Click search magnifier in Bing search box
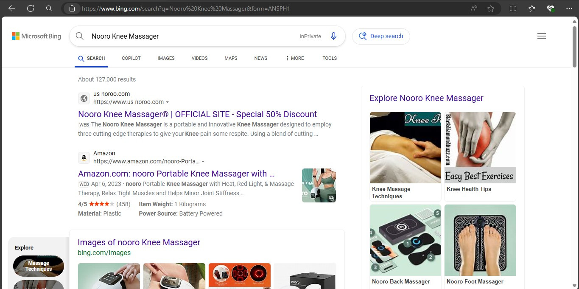This screenshot has width=579, height=289. (x=79, y=36)
